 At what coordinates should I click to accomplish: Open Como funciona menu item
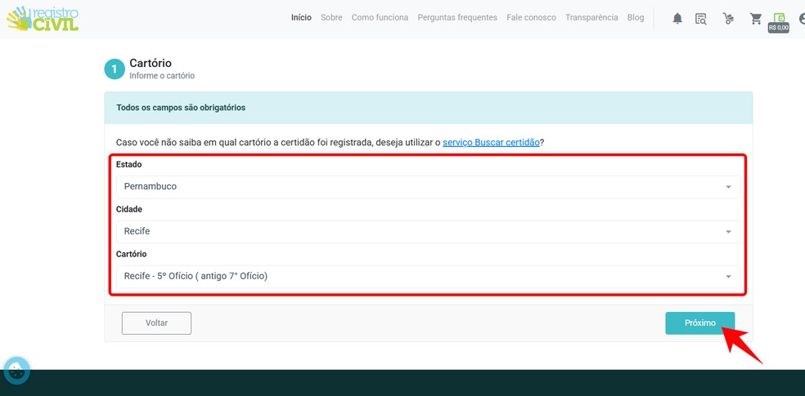pyautogui.click(x=380, y=17)
